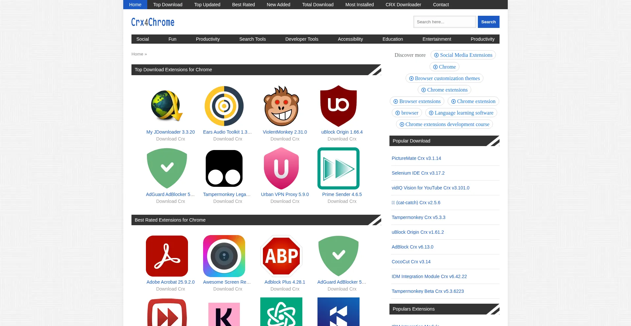The height and width of the screenshot is (326, 631).
Task: Click the Urban VPN Proxy pink shield icon
Action: [281, 168]
